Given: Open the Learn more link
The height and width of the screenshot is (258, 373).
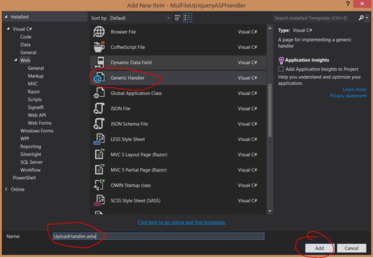Looking at the screenshot, I should click(354, 89).
